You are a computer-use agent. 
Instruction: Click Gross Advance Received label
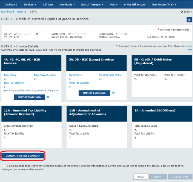18,126
